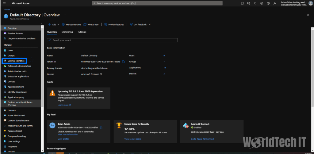Copy the Tenant ID to clipboard

pyautogui.click(x=123, y=62)
